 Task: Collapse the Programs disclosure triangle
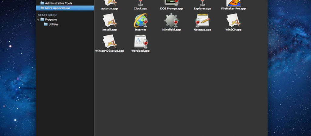(x=38, y=20)
